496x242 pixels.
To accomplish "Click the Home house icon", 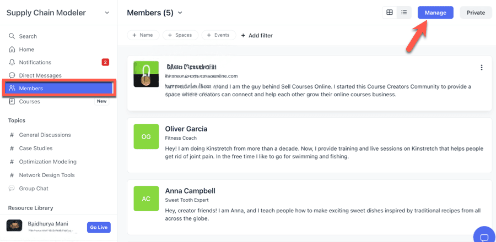I will (x=12, y=50).
